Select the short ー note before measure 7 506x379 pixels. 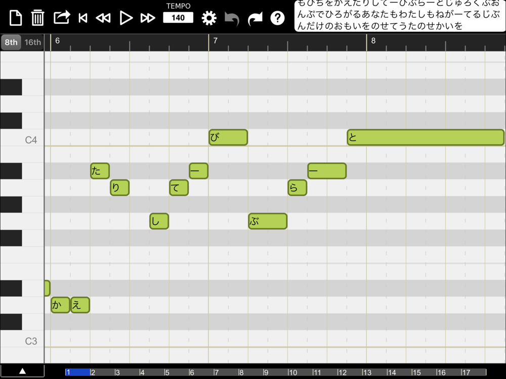click(x=198, y=171)
